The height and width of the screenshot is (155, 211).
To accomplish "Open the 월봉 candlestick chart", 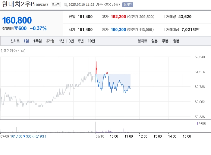I will [x=176, y=41].
